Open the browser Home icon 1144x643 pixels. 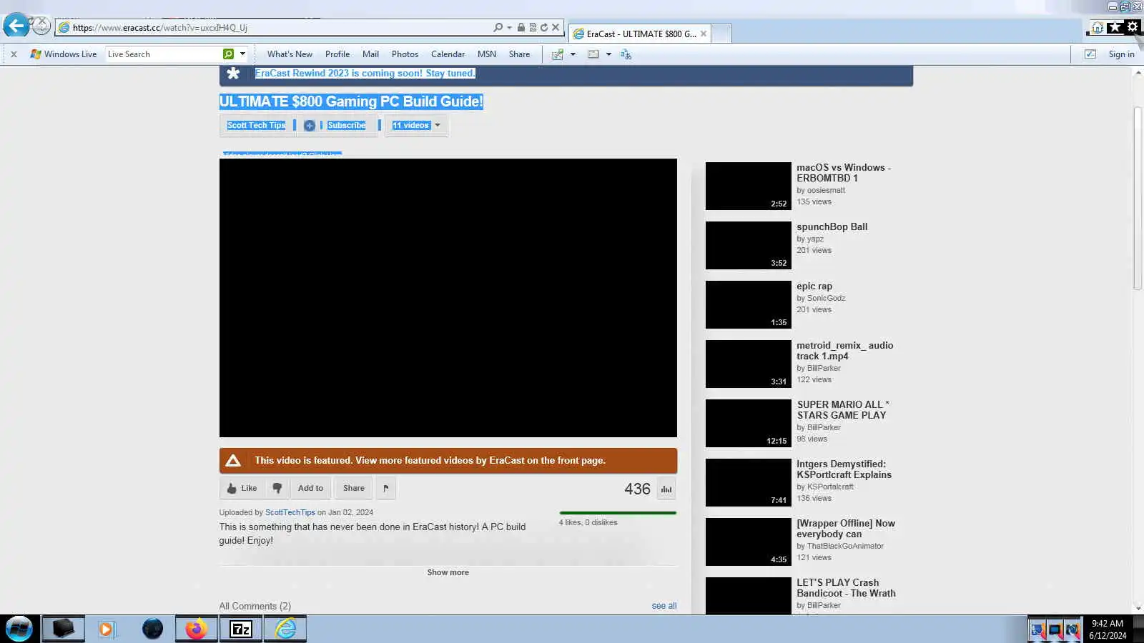point(1098,28)
